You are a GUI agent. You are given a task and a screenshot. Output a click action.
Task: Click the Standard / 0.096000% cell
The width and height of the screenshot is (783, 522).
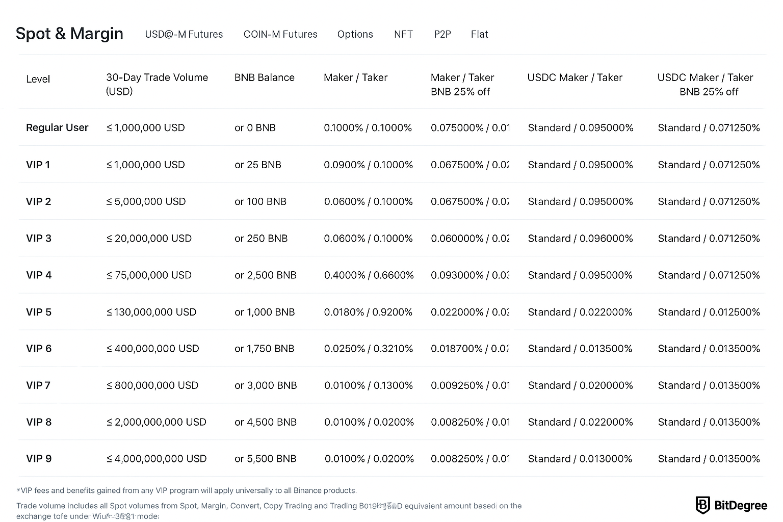(x=580, y=239)
